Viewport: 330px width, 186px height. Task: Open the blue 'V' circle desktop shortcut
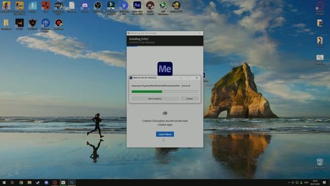(x=124, y=6)
